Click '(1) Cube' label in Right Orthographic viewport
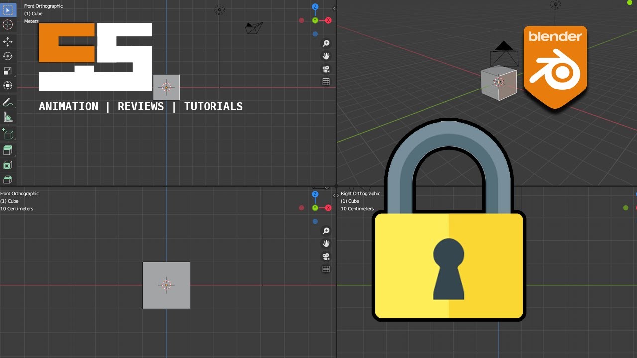The image size is (637, 358). (350, 201)
